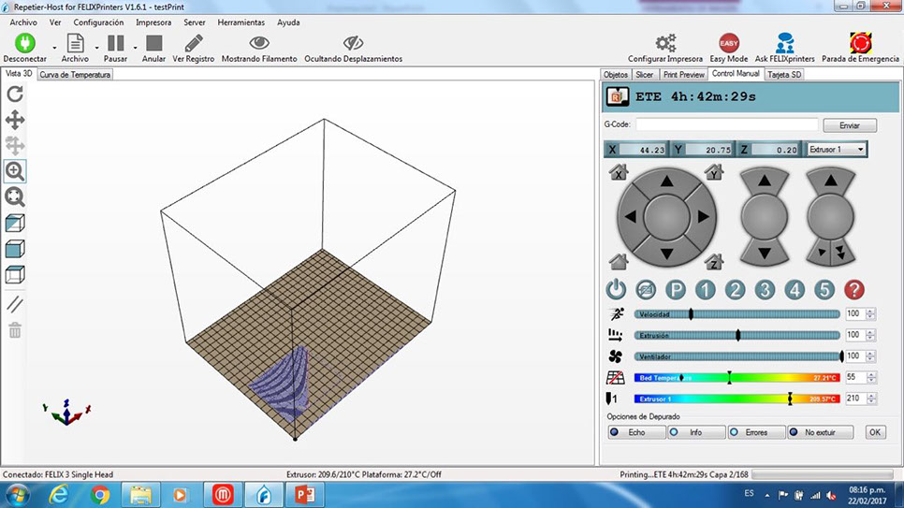Lower the Z axis down arrow

765,253
